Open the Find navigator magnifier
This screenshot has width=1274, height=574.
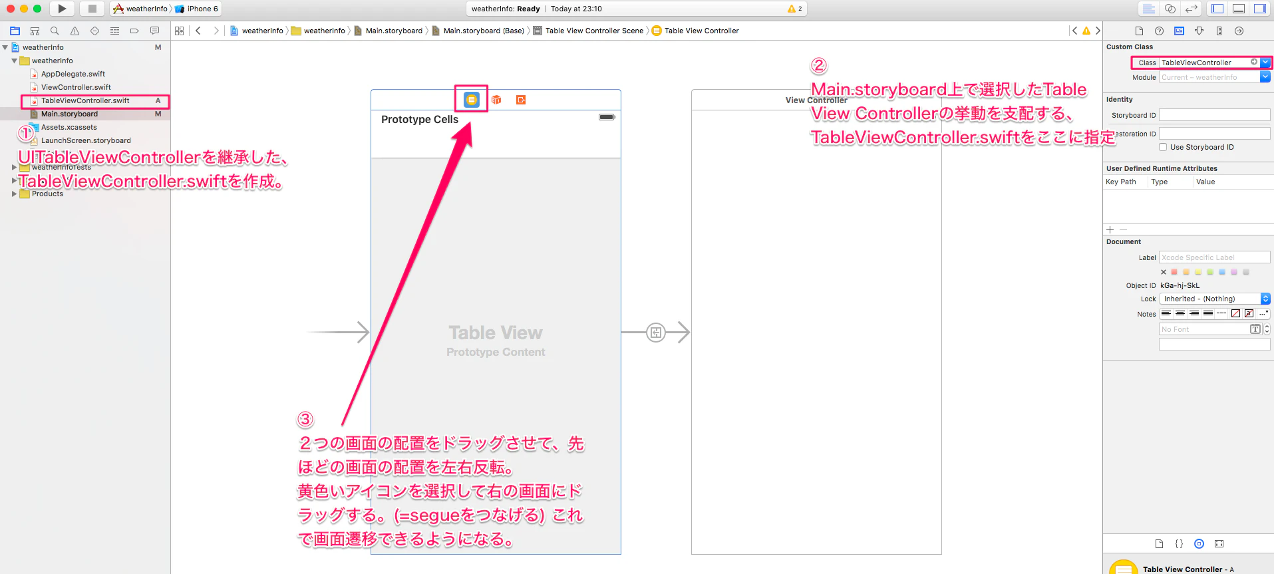point(55,31)
